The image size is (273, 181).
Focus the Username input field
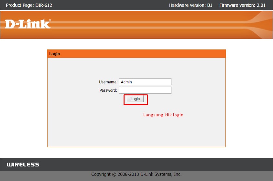tap(145, 82)
